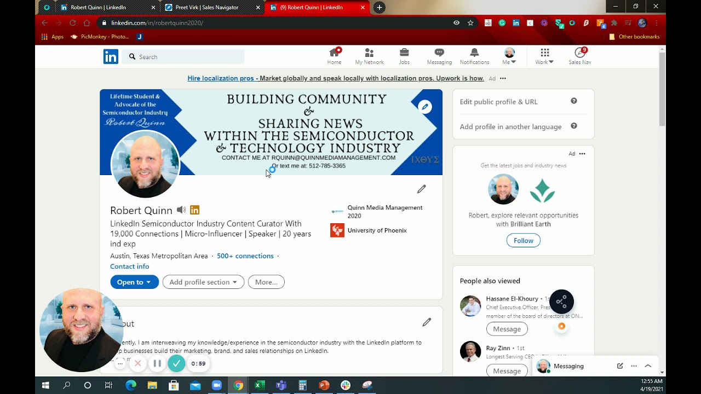Click More... profile button
The height and width of the screenshot is (394, 701).
click(x=266, y=282)
